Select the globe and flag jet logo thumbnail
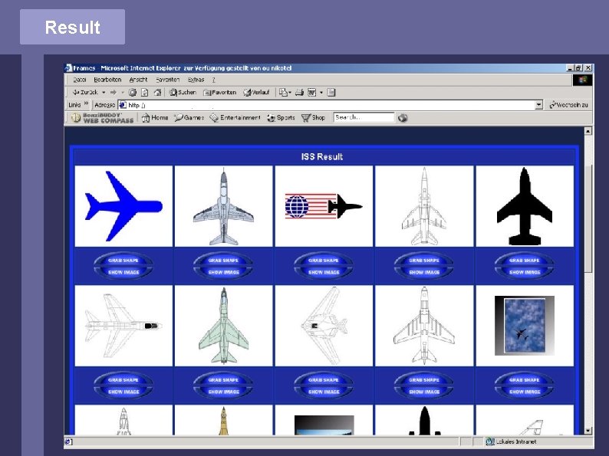Viewport: 609px width, 456px height. click(324, 206)
